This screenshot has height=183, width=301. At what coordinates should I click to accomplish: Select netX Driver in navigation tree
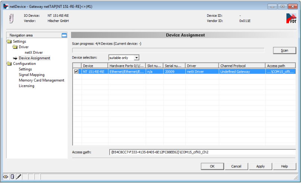tap(34, 53)
